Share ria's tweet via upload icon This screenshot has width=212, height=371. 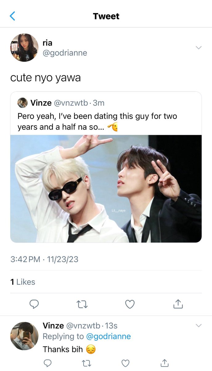[x=178, y=304]
